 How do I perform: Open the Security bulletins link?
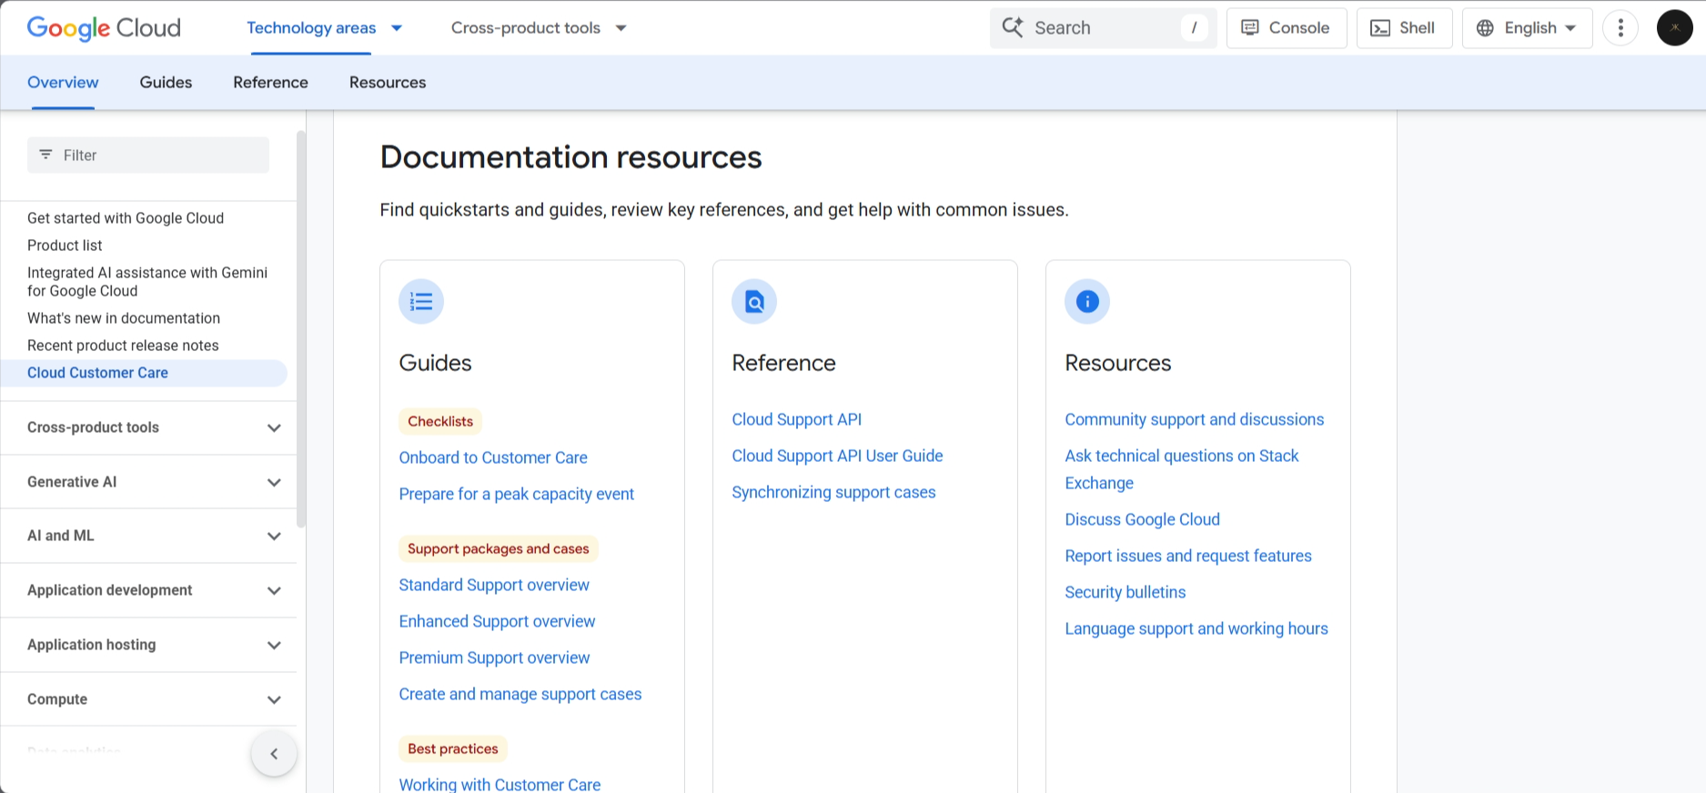[x=1125, y=592]
